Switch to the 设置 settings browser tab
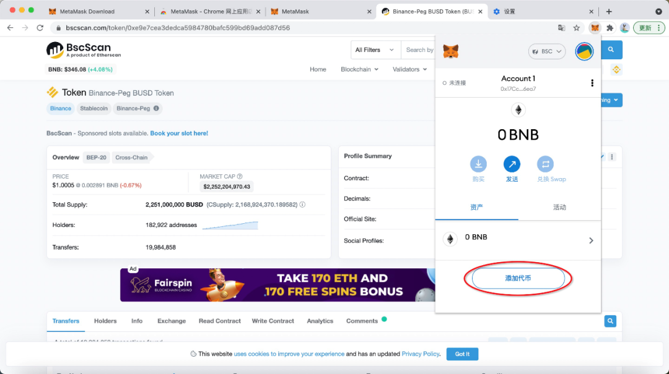Image resolution: width=669 pixels, height=374 pixels. [543, 12]
